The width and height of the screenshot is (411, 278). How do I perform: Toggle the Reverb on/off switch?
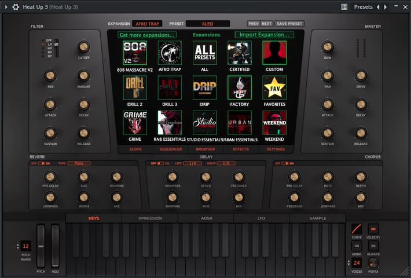(41, 163)
